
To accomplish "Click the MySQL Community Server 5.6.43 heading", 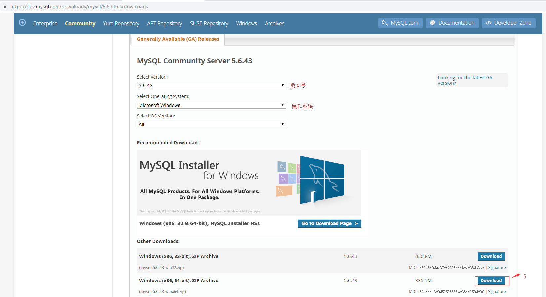I will 195,61.
